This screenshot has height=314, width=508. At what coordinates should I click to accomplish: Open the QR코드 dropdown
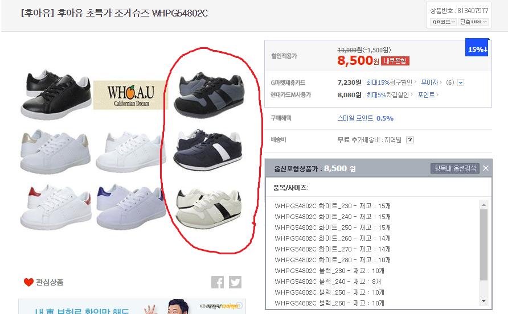tap(443, 22)
